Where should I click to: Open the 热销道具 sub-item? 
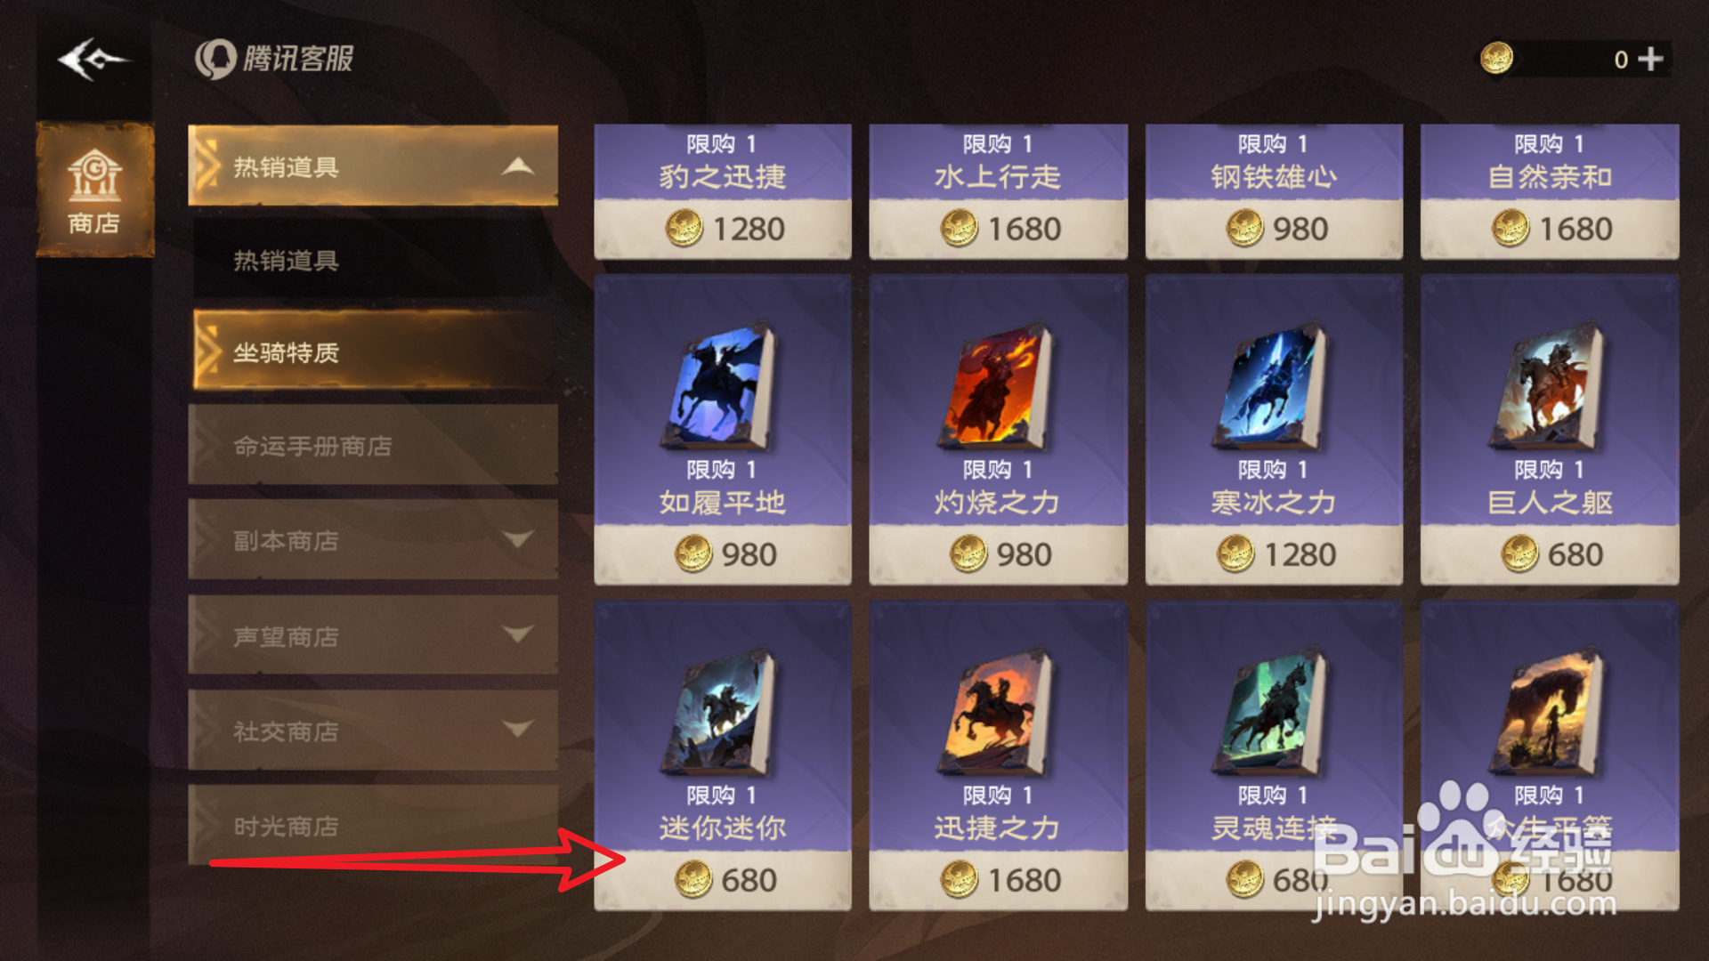(373, 260)
